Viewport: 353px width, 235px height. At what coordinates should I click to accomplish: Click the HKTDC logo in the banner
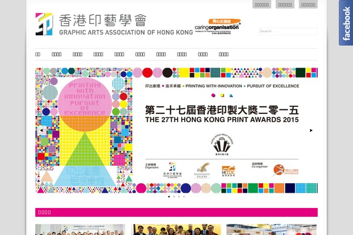(x=228, y=171)
